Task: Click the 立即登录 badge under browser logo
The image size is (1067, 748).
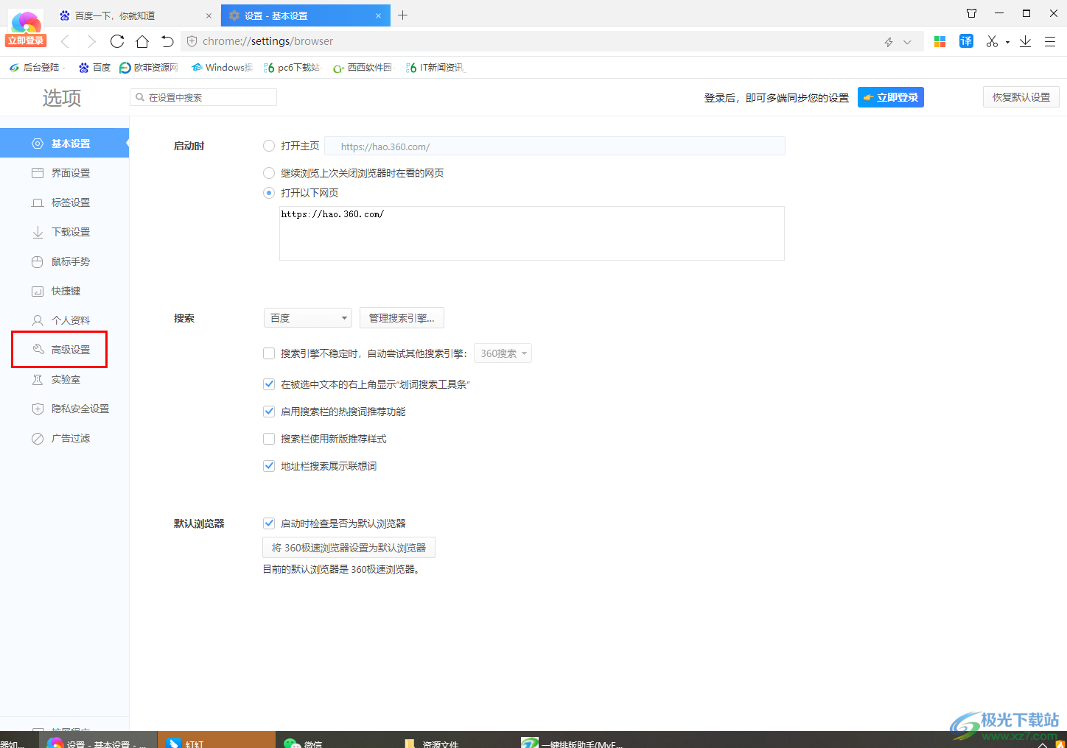Action: (26, 40)
